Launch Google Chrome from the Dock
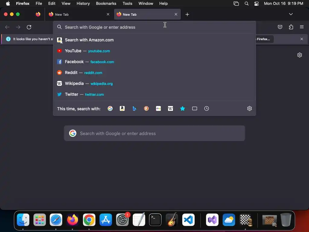The width and height of the screenshot is (309, 232). tap(89, 220)
